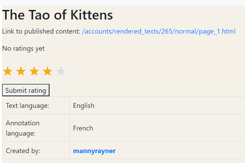Click the No ratings yet text
The image size is (245, 163).
click(24, 49)
